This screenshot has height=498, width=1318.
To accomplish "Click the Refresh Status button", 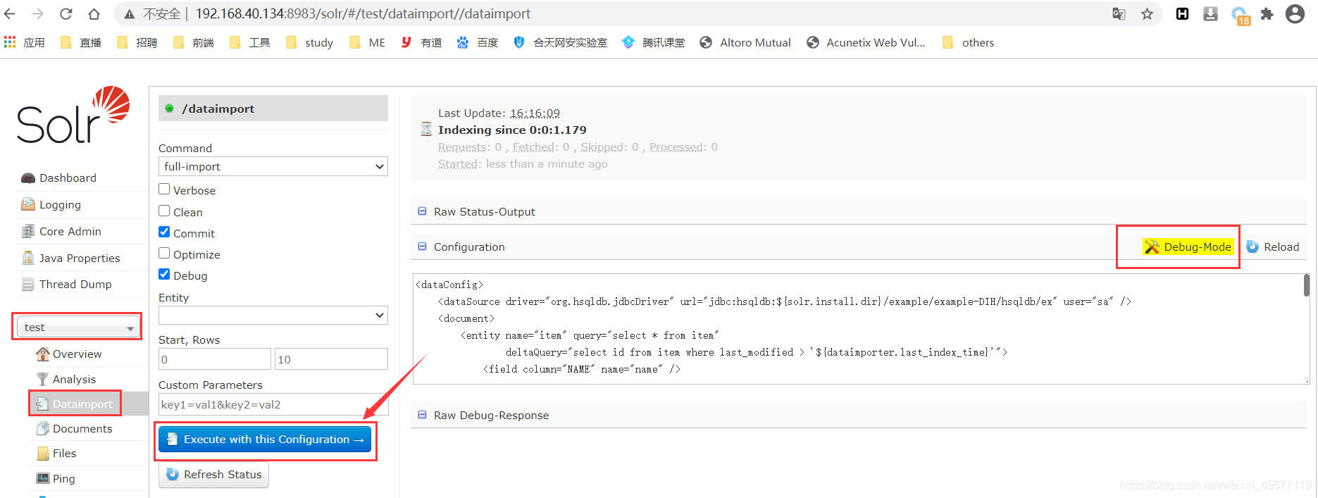I will coord(213,475).
